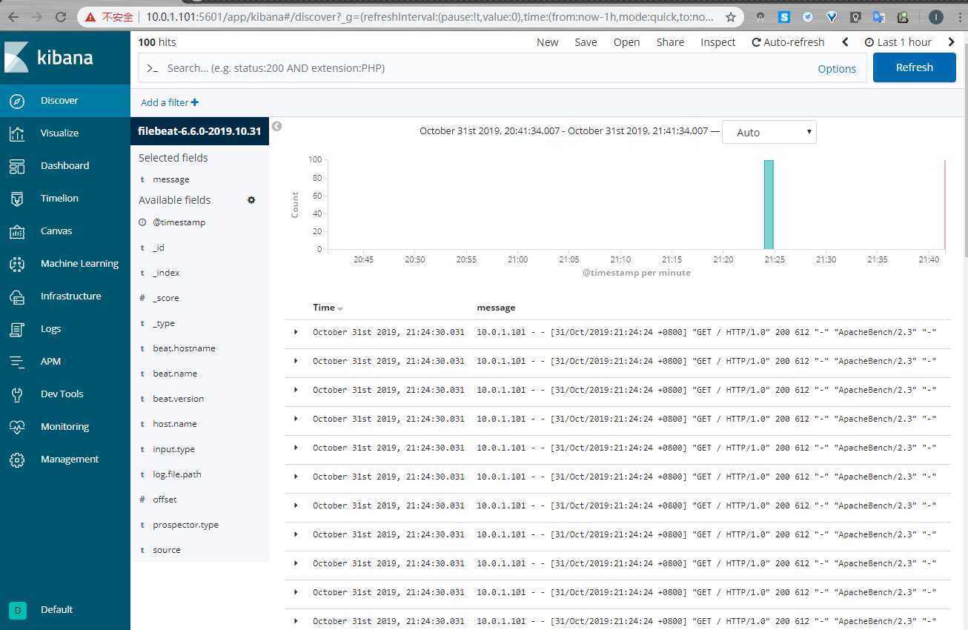Expand the fourth log row
This screenshot has height=630, width=968.
click(296, 419)
